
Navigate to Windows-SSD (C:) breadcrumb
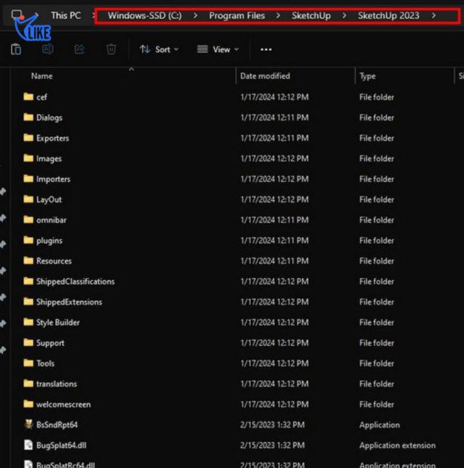tap(144, 15)
